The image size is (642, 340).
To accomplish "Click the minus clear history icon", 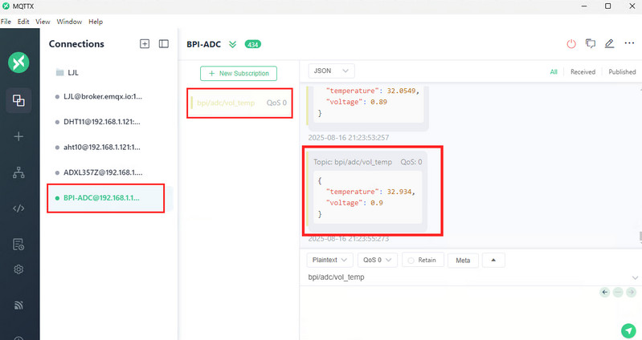I will click(x=618, y=292).
